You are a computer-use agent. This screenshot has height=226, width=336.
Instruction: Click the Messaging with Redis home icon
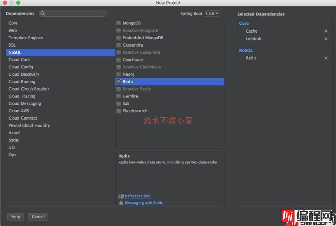click(x=121, y=203)
